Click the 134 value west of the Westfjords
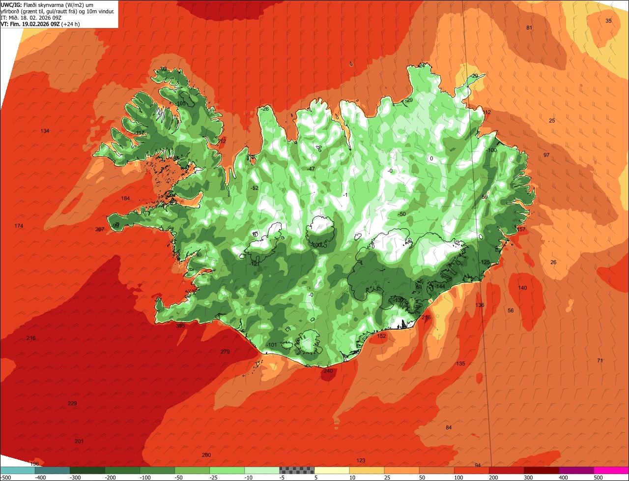The width and height of the screenshot is (629, 481). [45, 131]
